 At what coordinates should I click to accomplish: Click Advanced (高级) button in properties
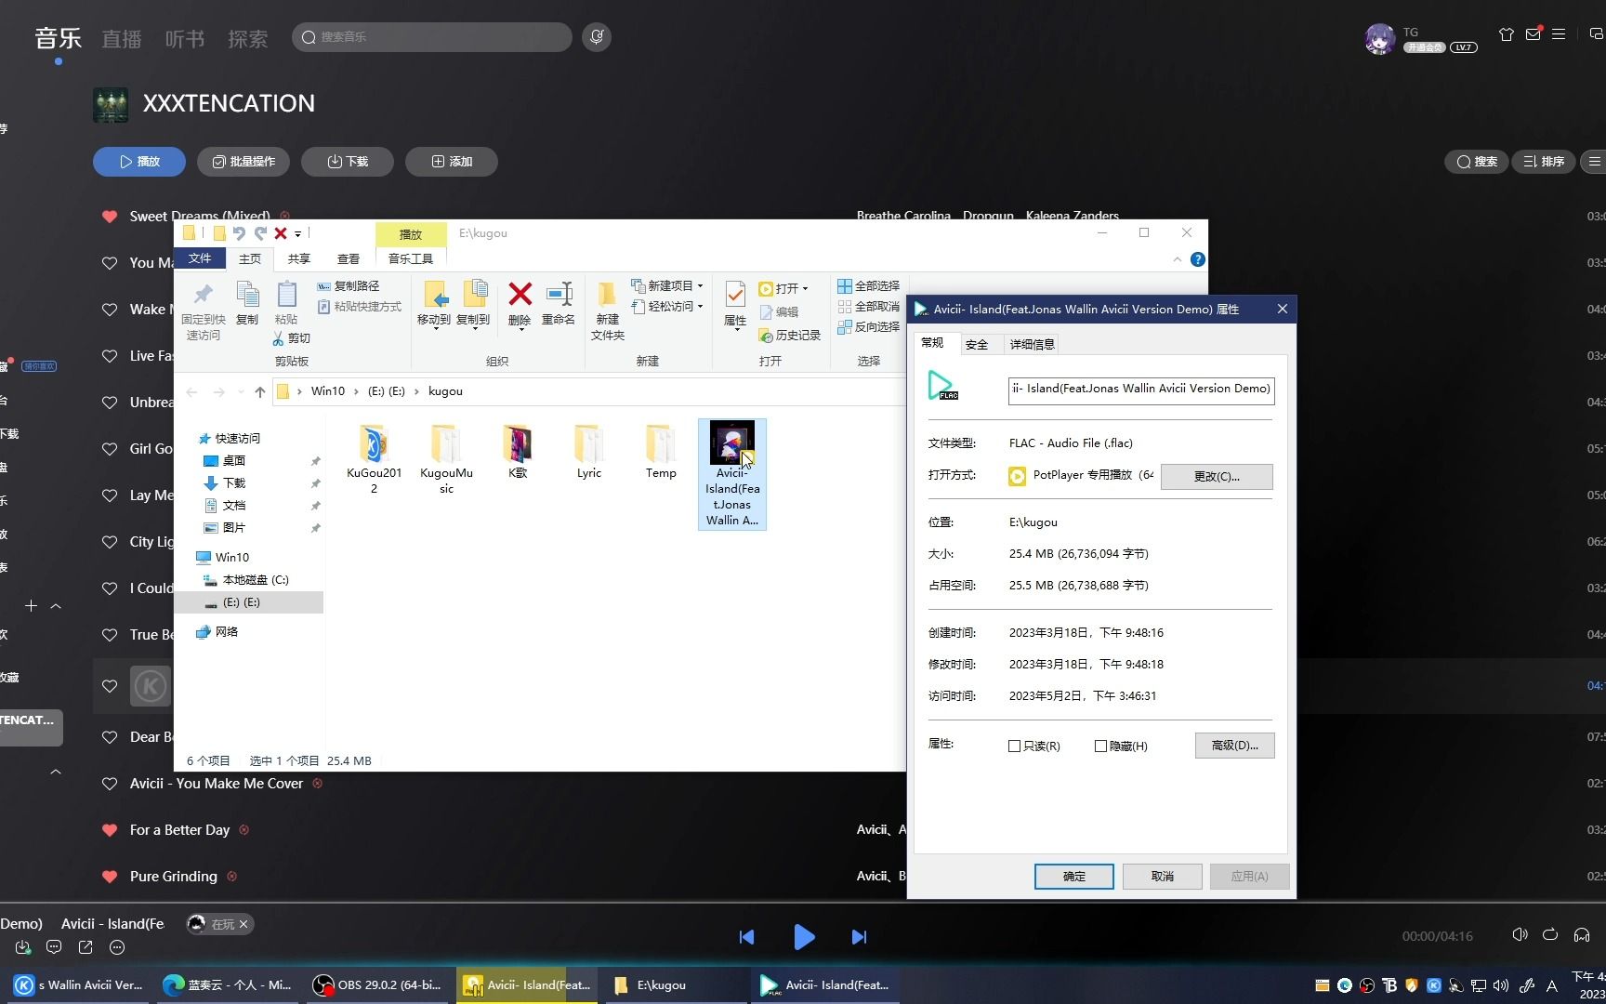1234,746
